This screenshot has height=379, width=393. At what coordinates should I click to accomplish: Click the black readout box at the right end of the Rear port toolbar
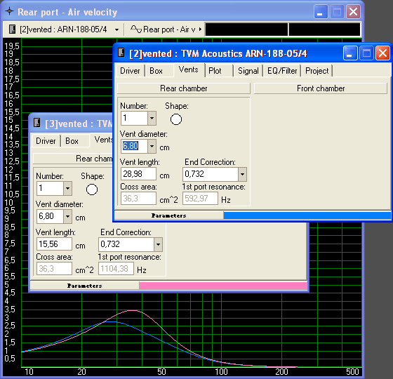[324, 29]
